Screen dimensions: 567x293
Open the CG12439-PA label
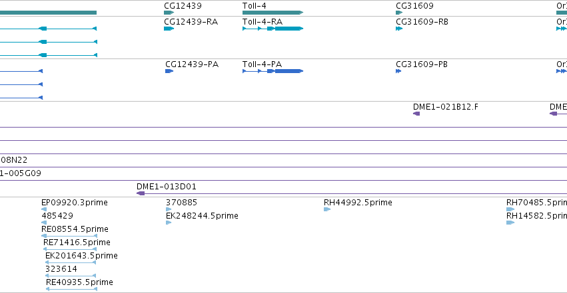click(192, 64)
